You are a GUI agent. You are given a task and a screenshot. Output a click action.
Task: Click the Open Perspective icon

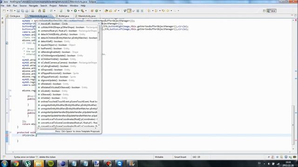[x=264, y=11]
